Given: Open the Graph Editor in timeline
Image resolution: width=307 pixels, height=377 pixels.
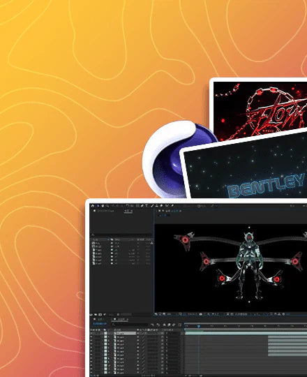Looking at the screenshot, I should pos(180,325).
